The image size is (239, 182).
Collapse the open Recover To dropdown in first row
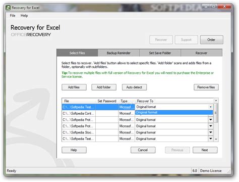pos(211,107)
